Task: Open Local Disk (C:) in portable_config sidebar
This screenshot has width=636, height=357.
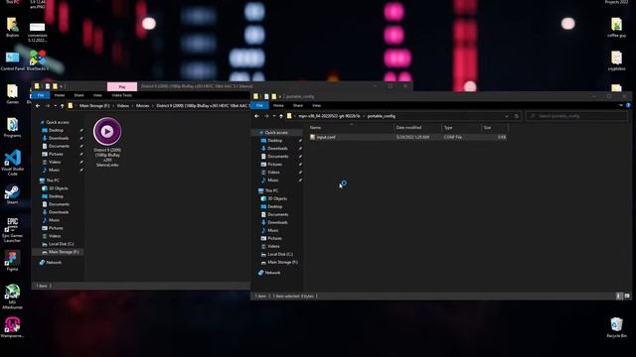Action: (x=280, y=254)
